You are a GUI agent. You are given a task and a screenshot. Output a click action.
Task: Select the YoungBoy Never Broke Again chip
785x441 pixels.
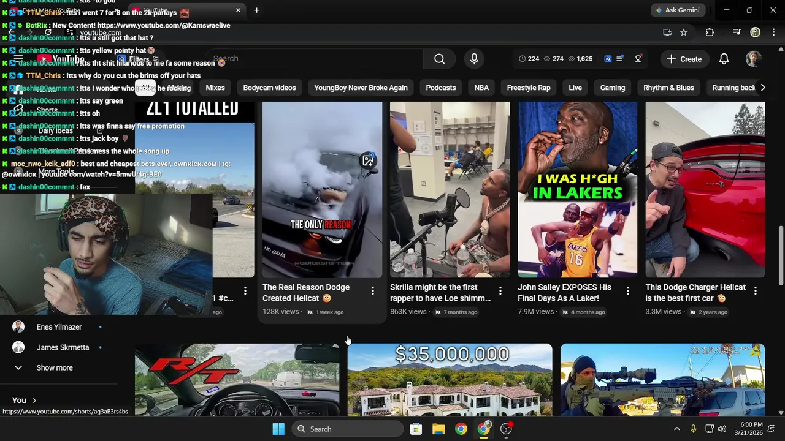(361, 88)
